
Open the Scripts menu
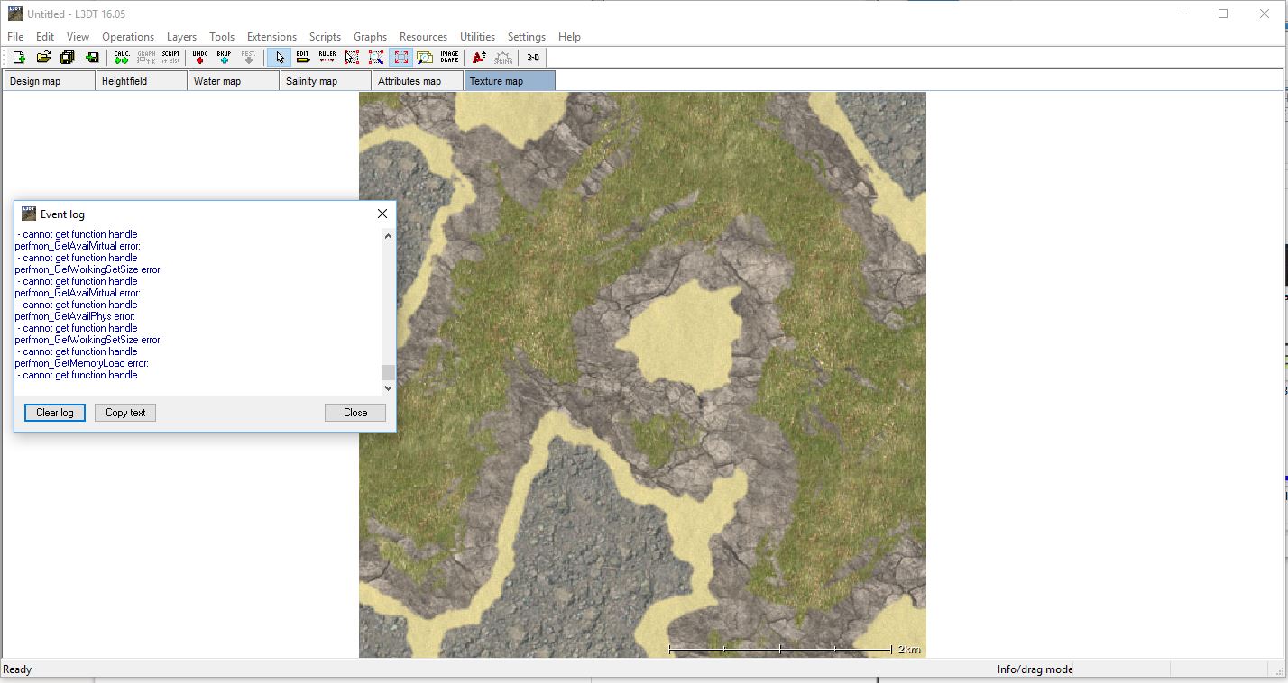pos(325,37)
